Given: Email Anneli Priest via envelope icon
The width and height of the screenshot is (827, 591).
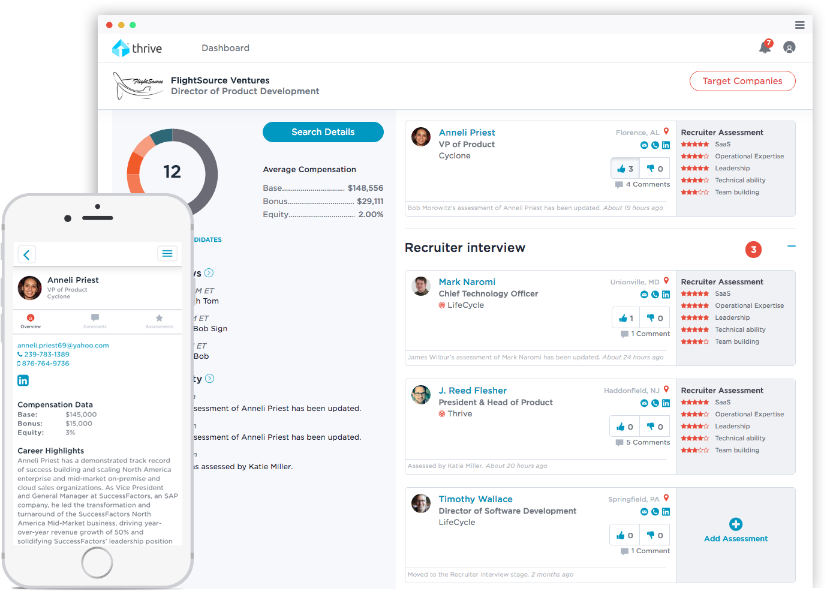Looking at the screenshot, I should [644, 145].
